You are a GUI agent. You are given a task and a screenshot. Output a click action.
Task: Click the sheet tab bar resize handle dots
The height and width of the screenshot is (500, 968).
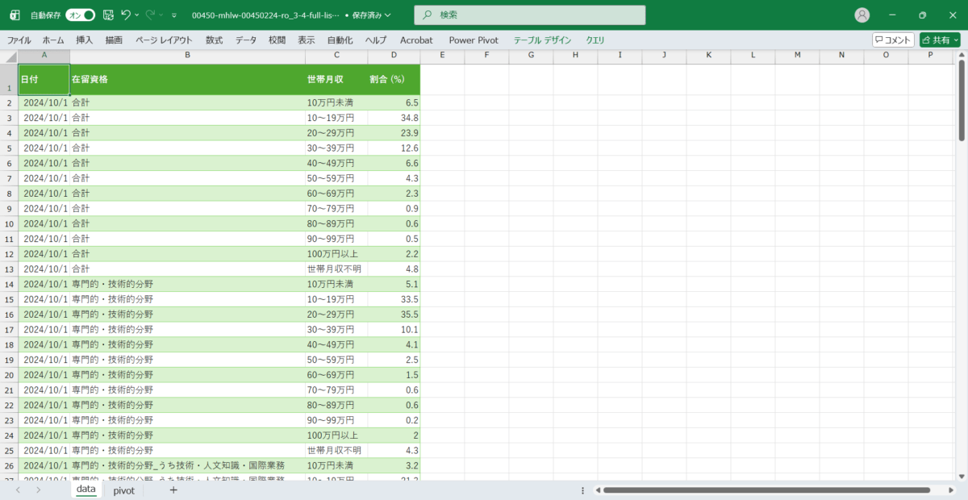click(x=583, y=490)
